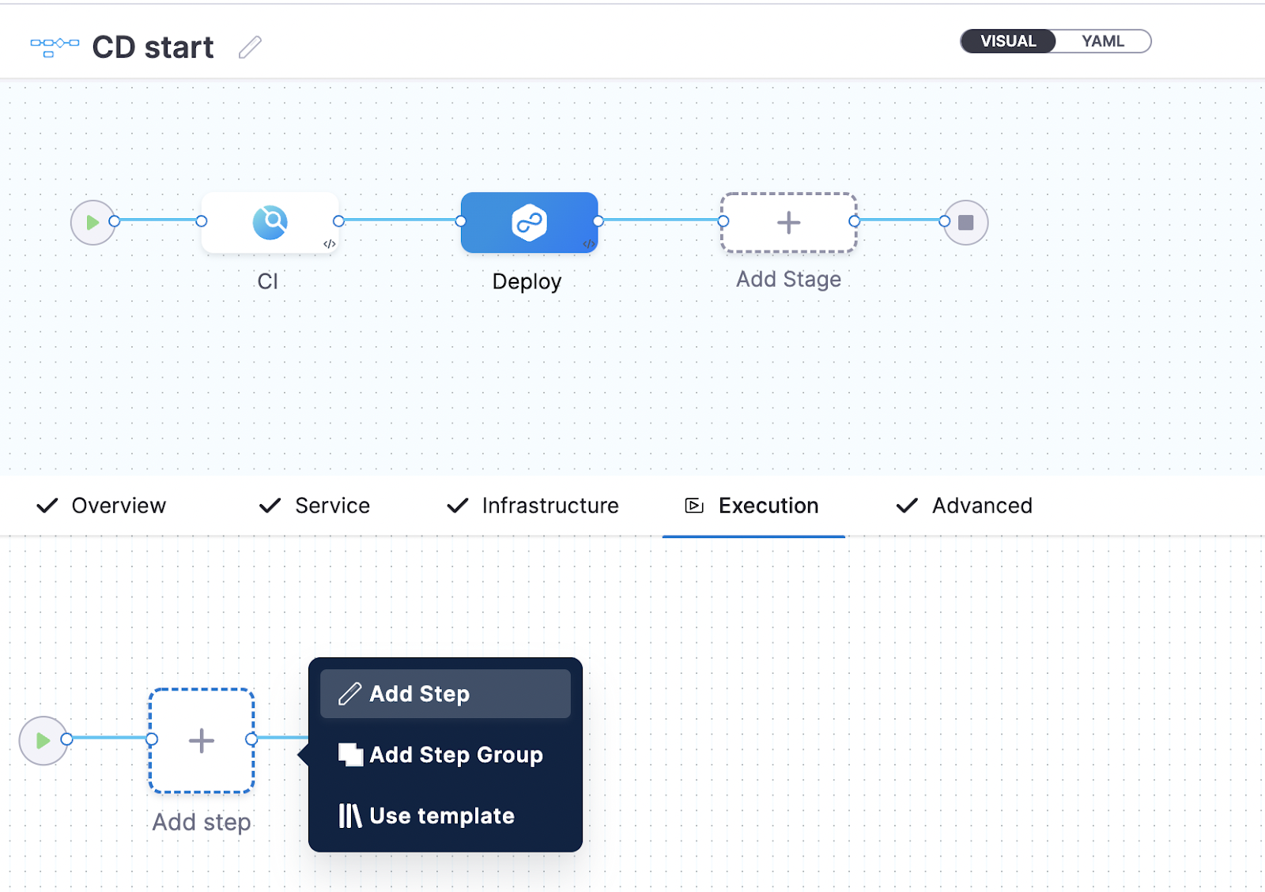The image size is (1265, 892).
Task: Select the CI stage node icon
Action: coord(270,222)
